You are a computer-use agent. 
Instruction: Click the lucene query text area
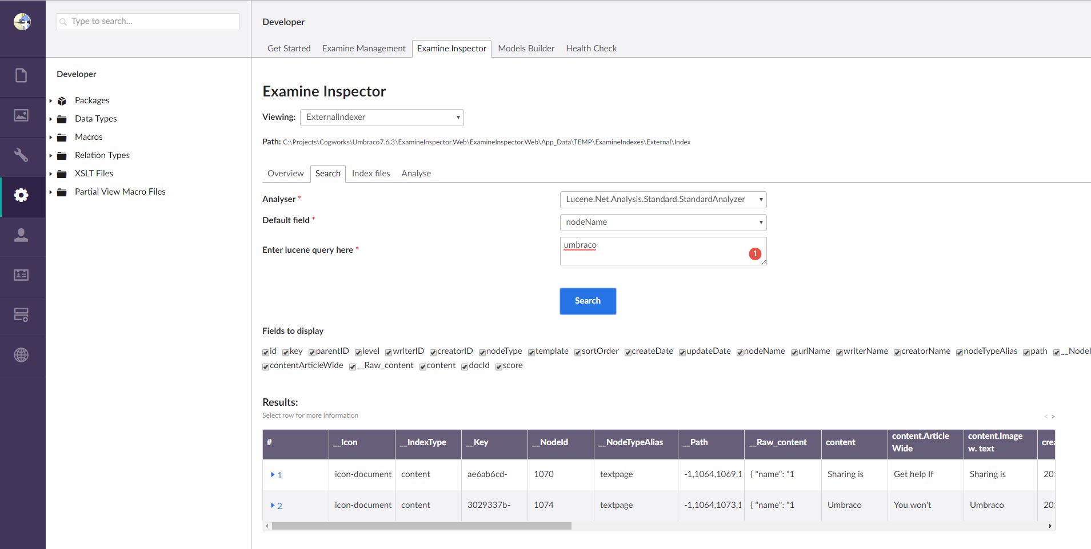[x=663, y=251]
